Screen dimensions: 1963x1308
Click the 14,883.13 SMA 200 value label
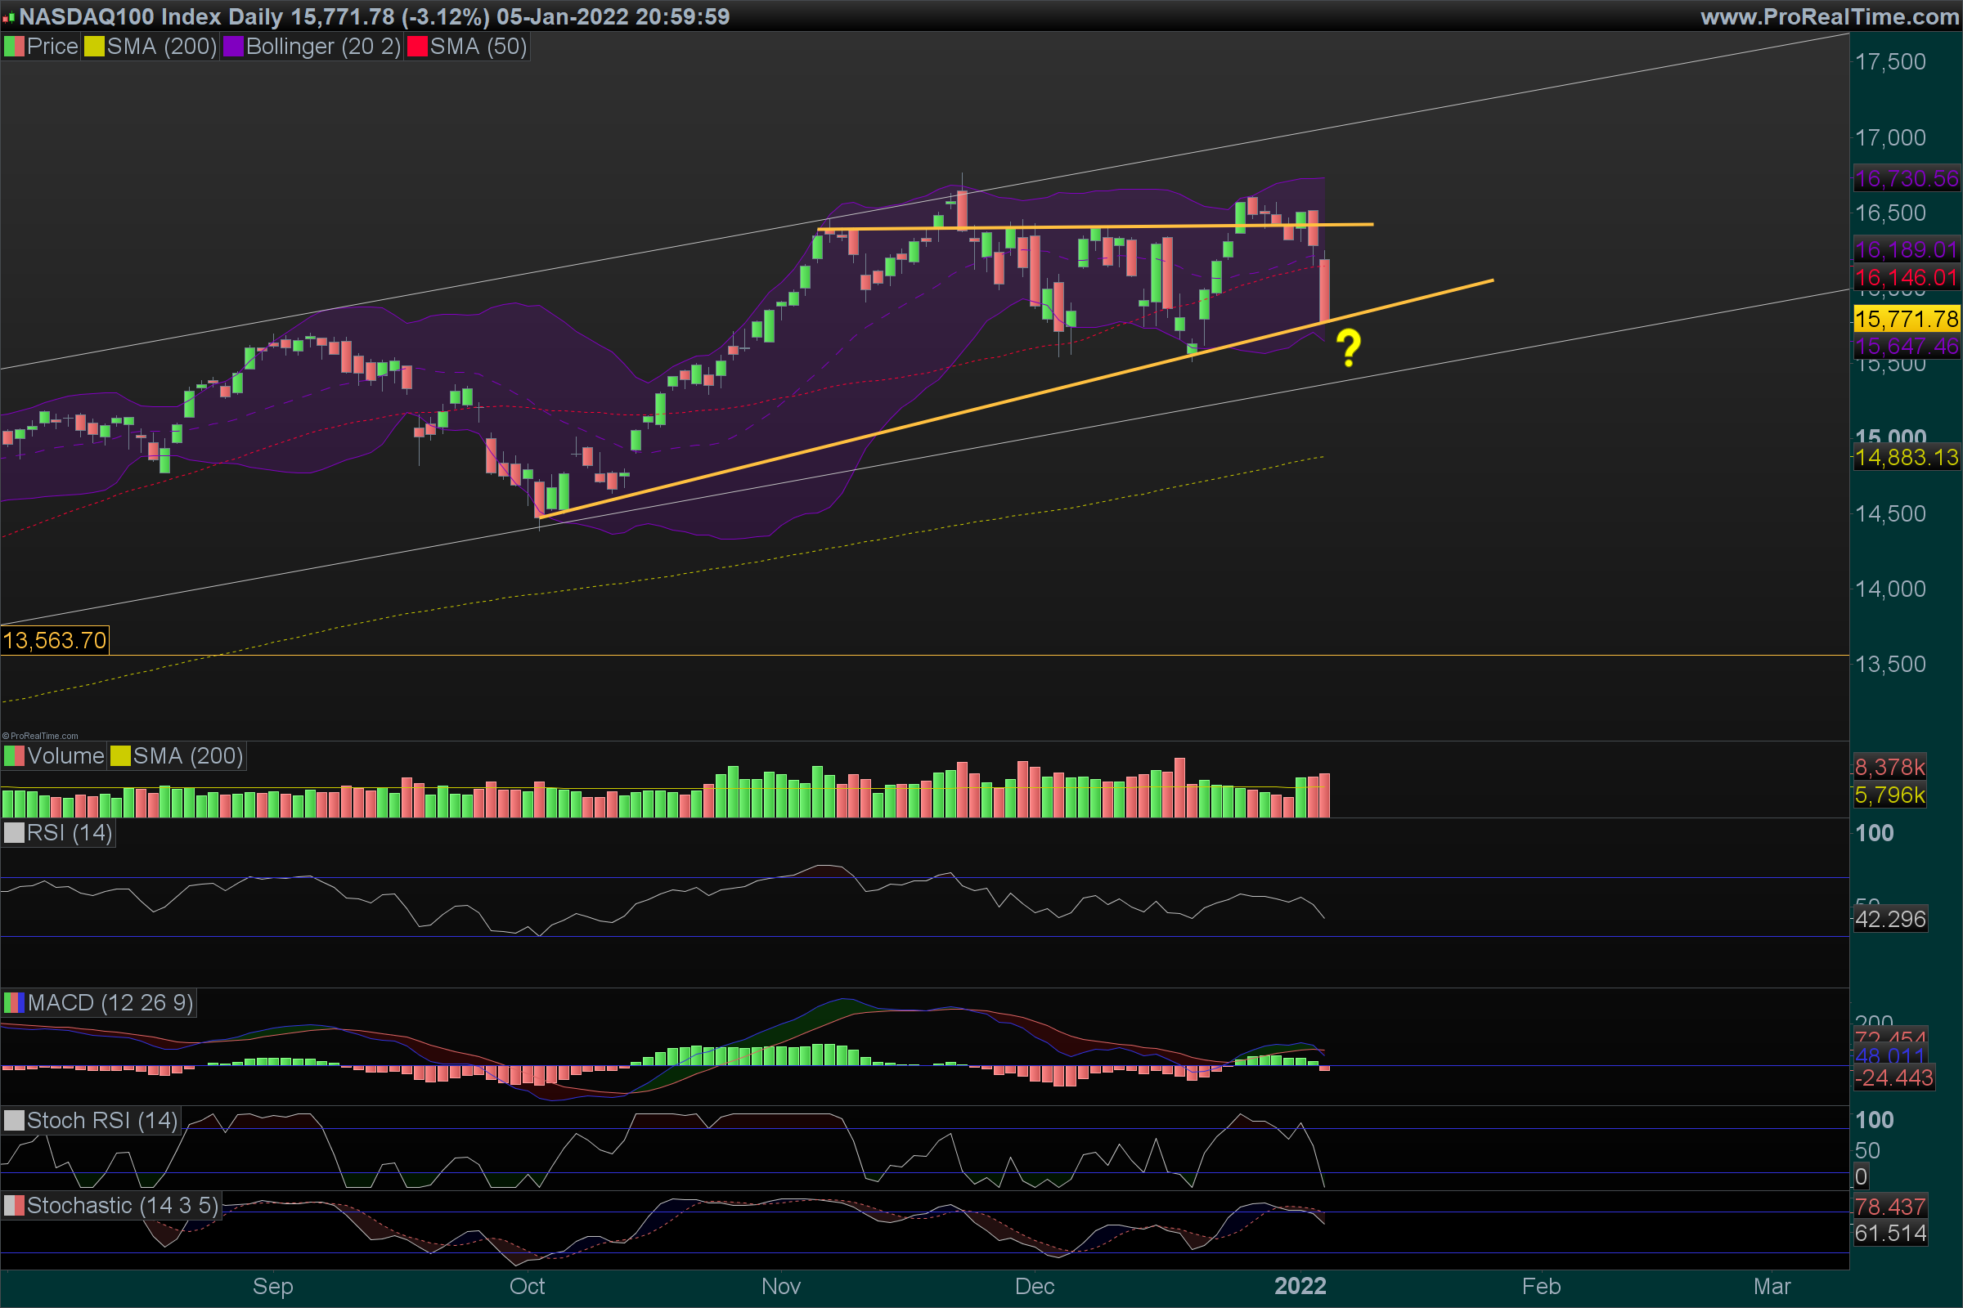coord(1907,457)
